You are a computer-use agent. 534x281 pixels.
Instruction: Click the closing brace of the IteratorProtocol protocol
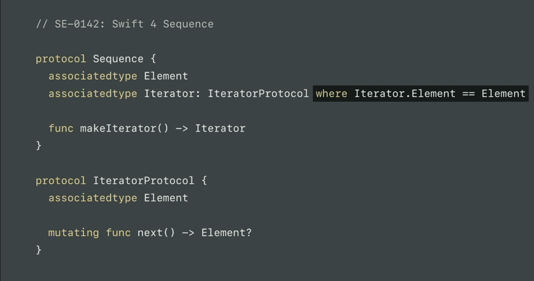point(39,250)
